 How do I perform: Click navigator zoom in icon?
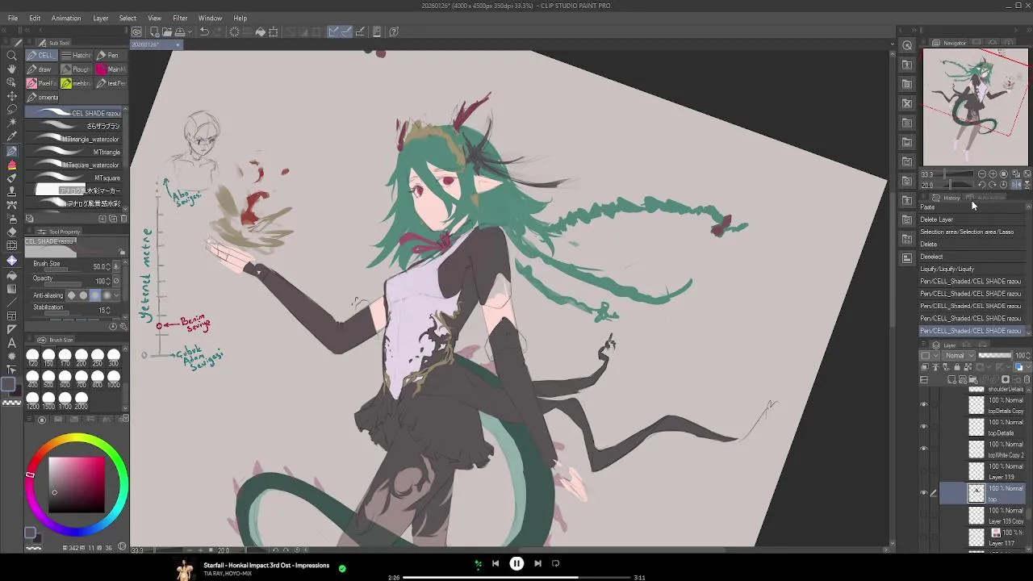tap(993, 174)
